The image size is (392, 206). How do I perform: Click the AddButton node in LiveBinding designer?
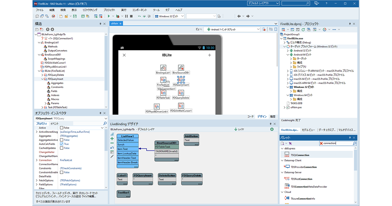(x=191, y=136)
